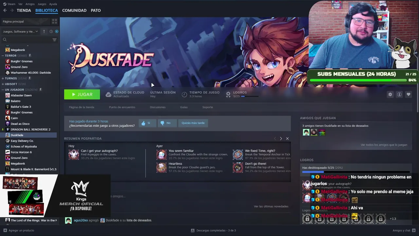The image size is (419, 236).
Task: Collapse the UN JUGADOR category
Action: pos(3,90)
